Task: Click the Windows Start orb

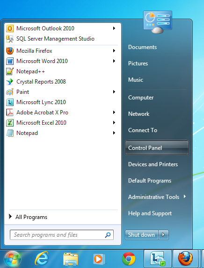Action: [13, 259]
